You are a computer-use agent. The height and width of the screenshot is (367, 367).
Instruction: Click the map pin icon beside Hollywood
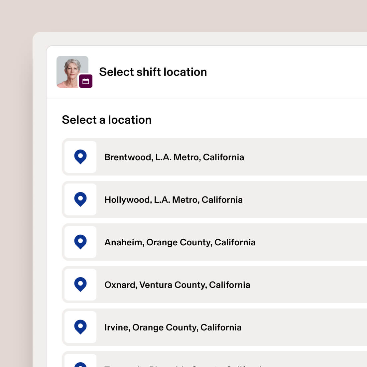coord(80,199)
